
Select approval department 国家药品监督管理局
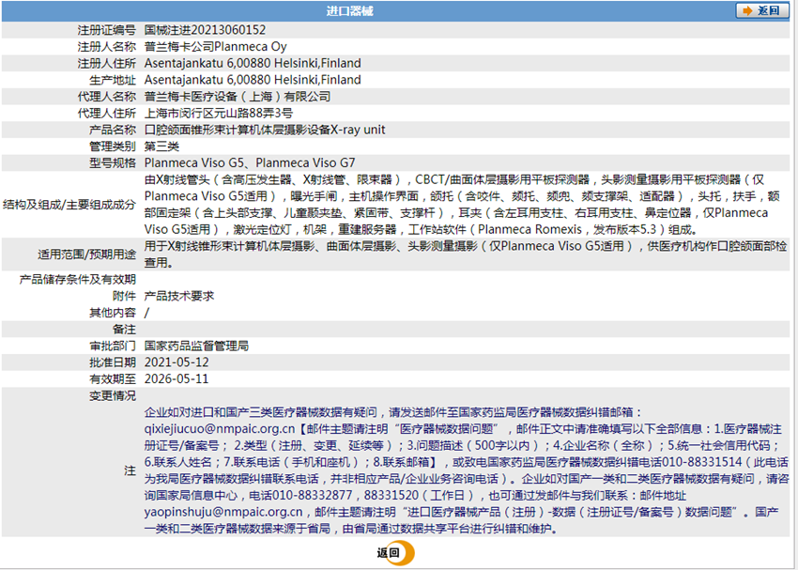point(196,347)
